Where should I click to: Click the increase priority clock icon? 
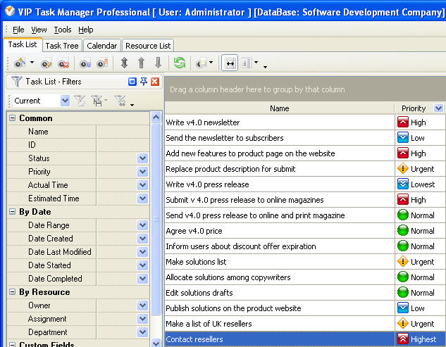click(x=102, y=63)
